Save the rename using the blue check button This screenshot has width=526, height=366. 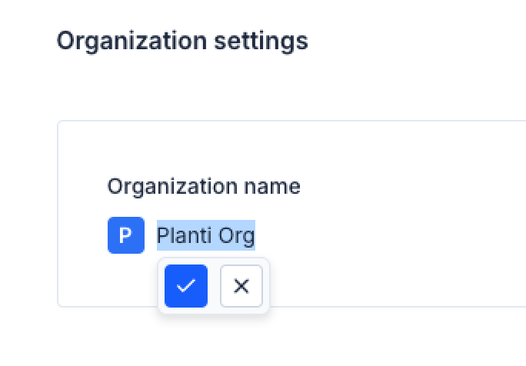(x=186, y=286)
